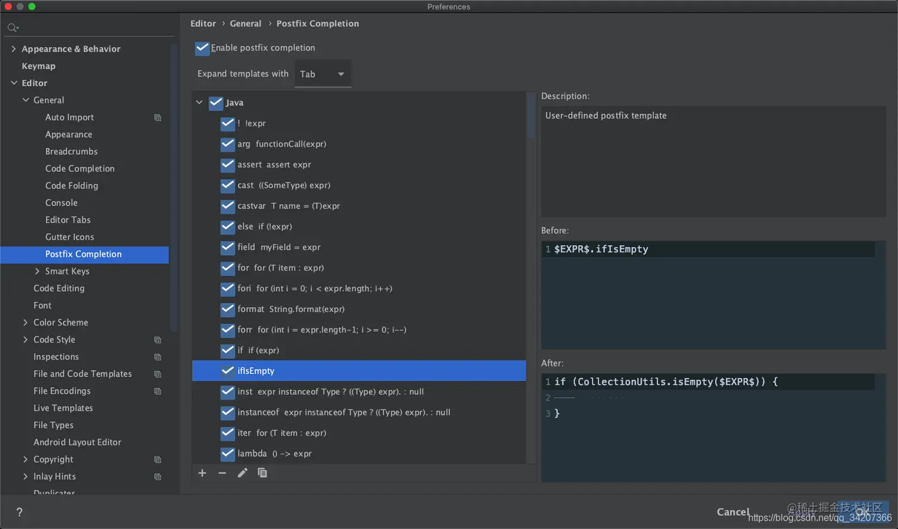The width and height of the screenshot is (898, 529).
Task: Click the search magnifier in settings search
Action: pyautogui.click(x=12, y=27)
